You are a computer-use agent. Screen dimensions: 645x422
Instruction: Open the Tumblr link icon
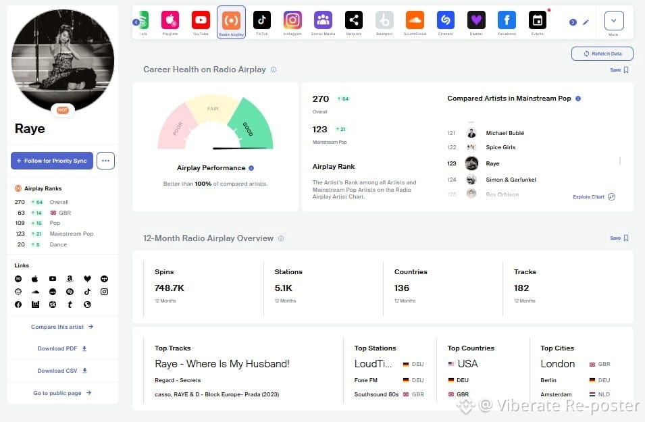pos(70,305)
